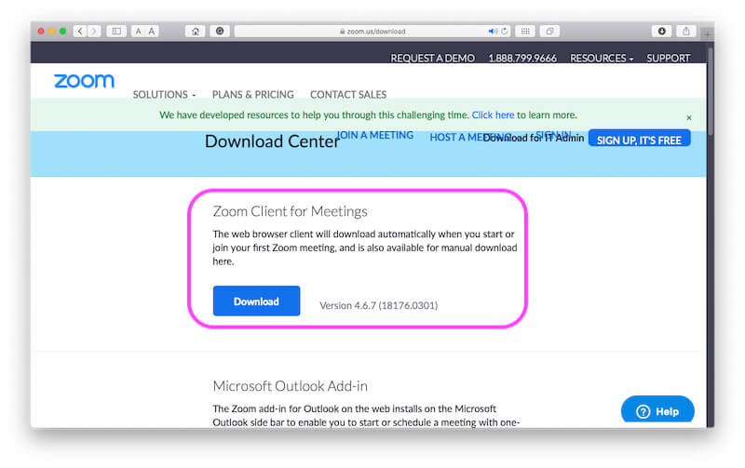The height and width of the screenshot is (468, 745).
Task: Show the tab overview button
Action: [549, 32]
